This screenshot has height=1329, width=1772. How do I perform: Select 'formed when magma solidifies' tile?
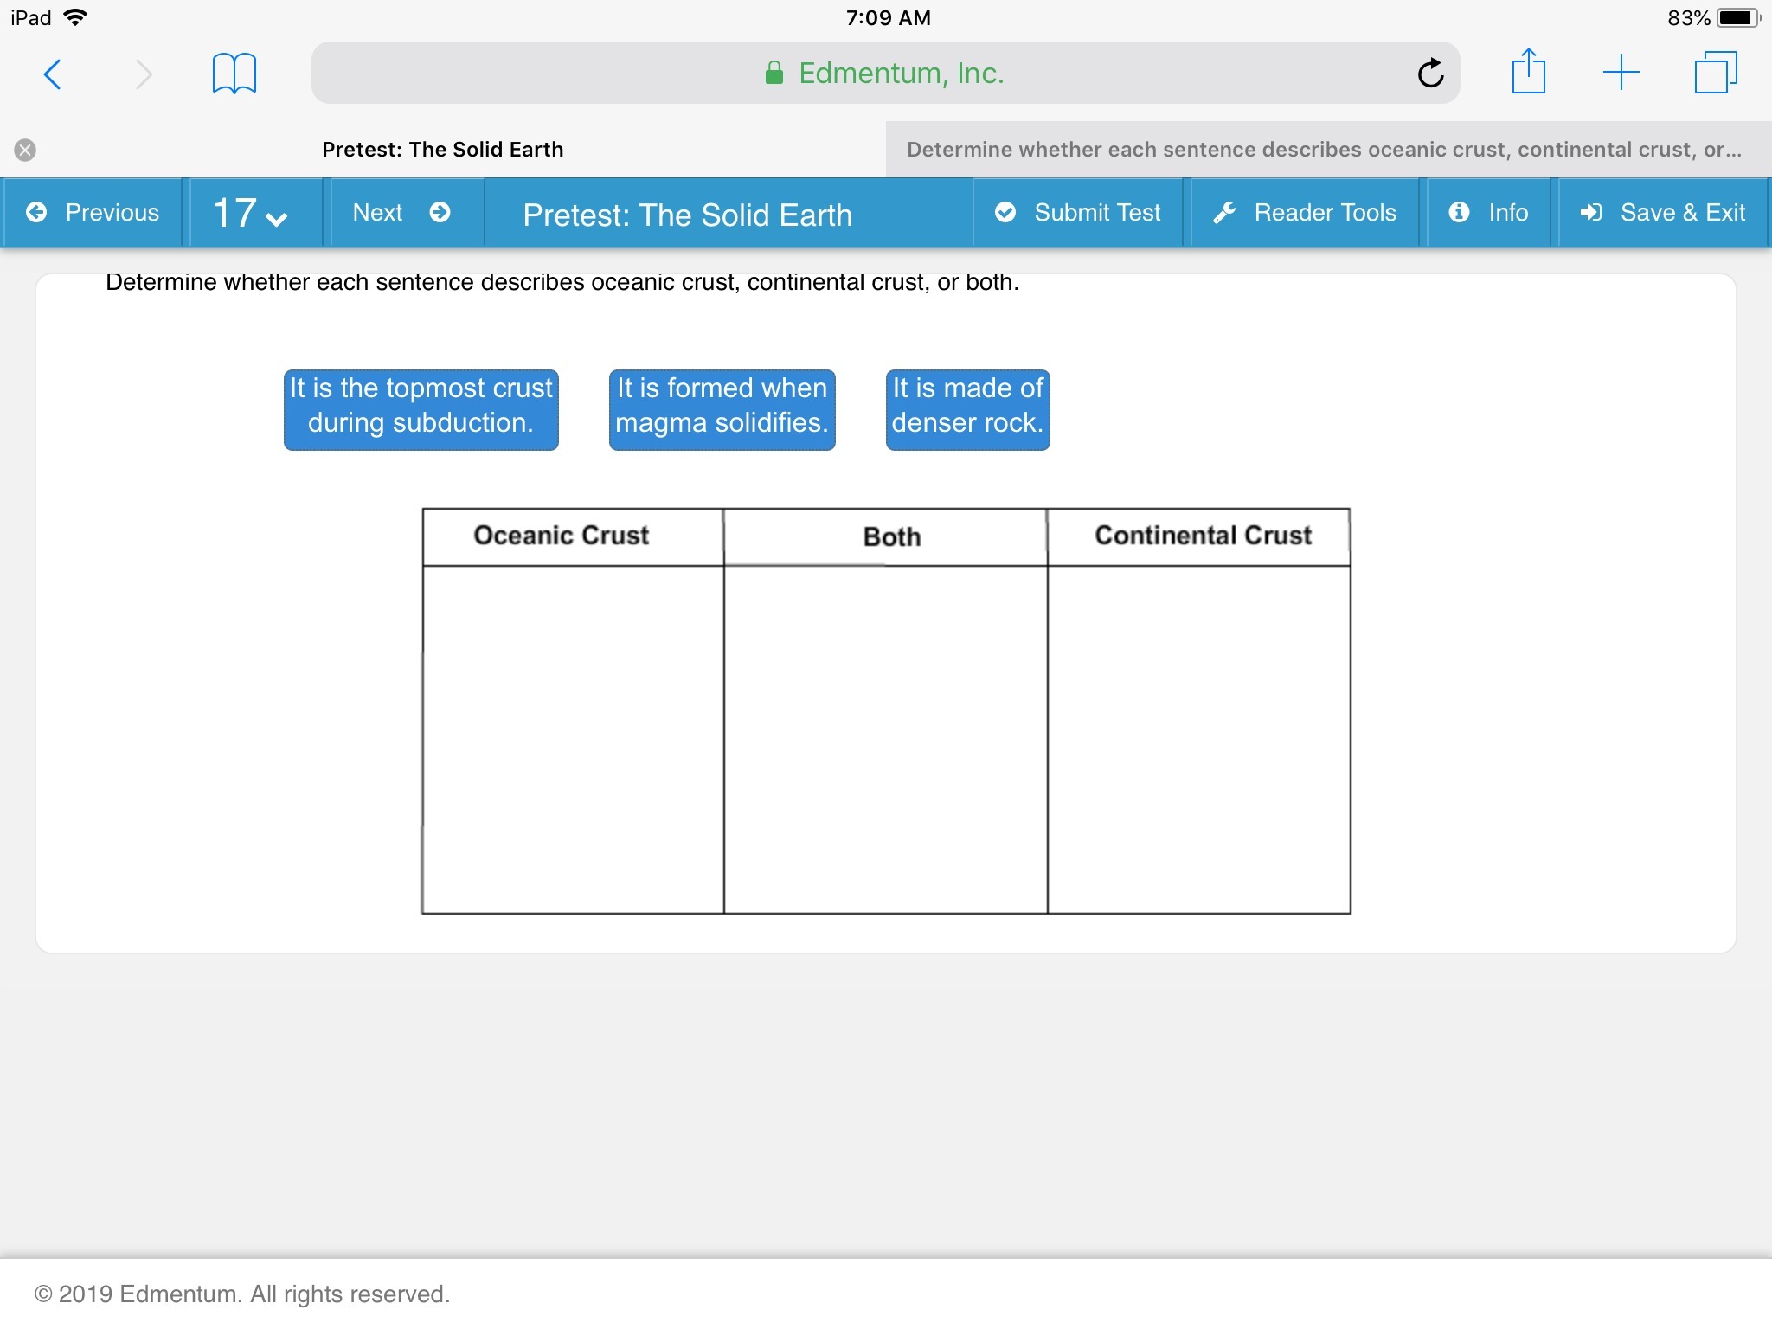tap(722, 410)
